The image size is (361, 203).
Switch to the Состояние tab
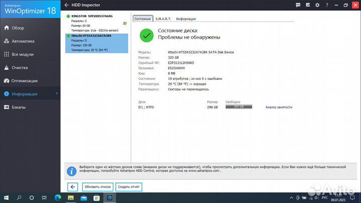[143, 19]
